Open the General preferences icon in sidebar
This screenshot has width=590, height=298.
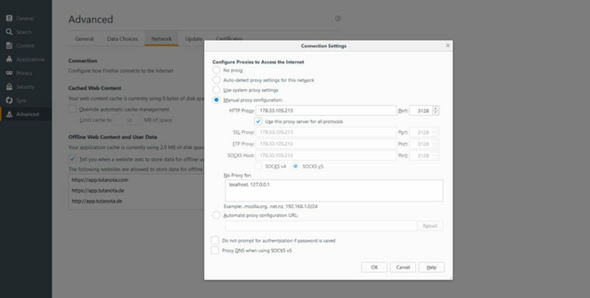coord(9,19)
